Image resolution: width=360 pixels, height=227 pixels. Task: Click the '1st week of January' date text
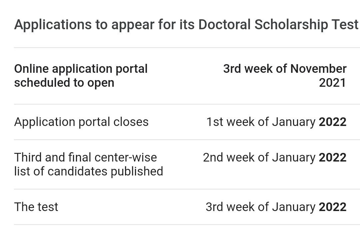tap(261, 122)
